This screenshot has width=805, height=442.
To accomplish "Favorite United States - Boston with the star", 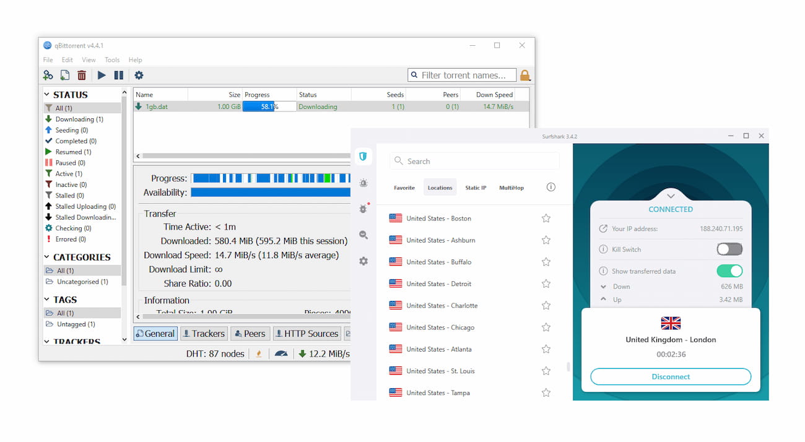I will click(x=546, y=218).
